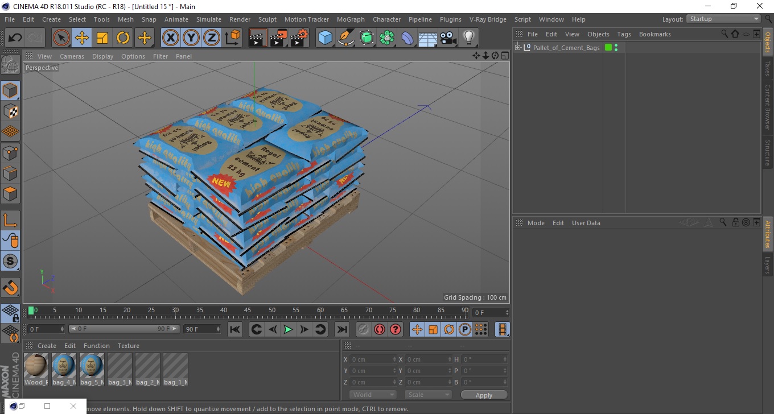This screenshot has width=774, height=414.
Task: Open the MoGraph menu
Action: 351,19
